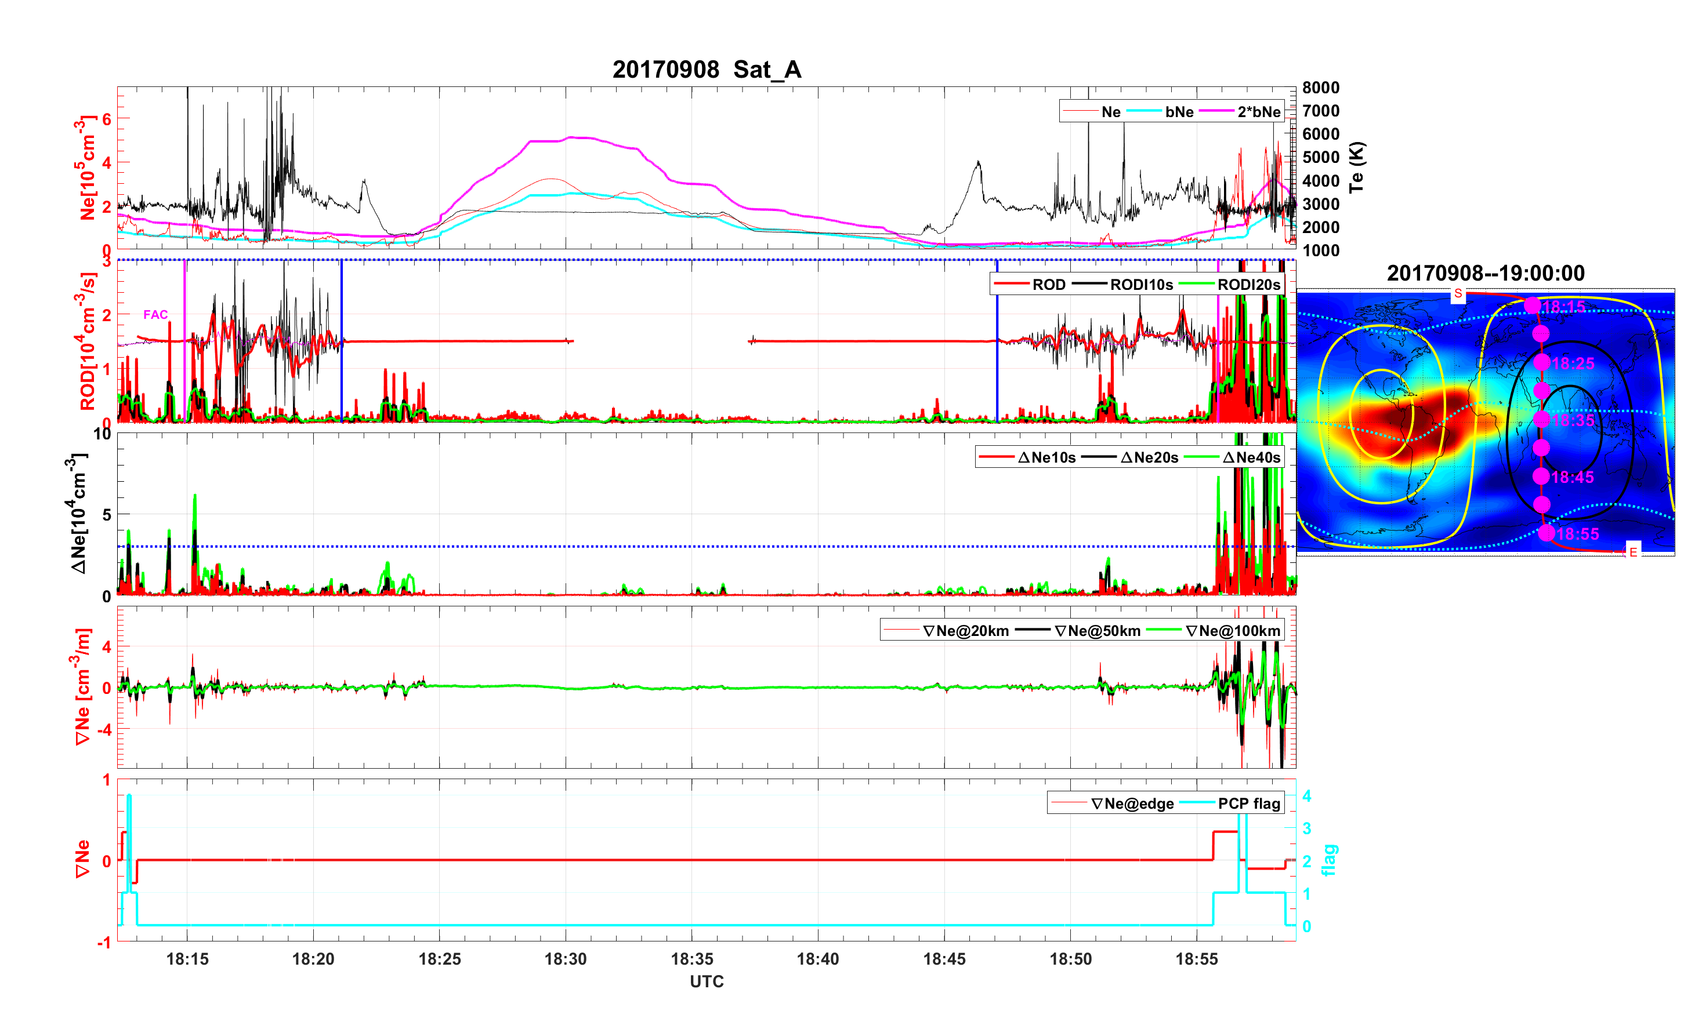The image size is (1684, 1018).
Task: Click the 18:30 tick label on UTC axis
Action: click(x=565, y=958)
